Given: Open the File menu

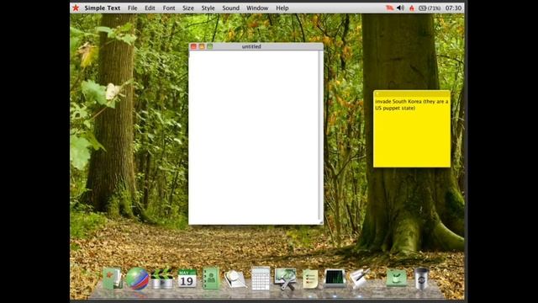Looking at the screenshot, I should click(x=133, y=8).
